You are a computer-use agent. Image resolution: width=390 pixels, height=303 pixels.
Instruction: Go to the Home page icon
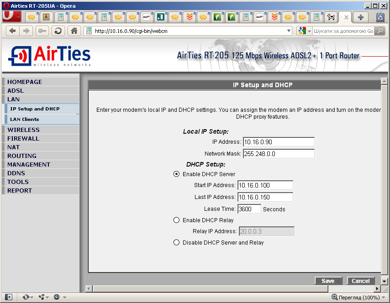click(x=74, y=31)
